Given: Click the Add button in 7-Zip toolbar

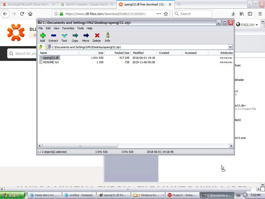Looking at the screenshot, I should (43, 37).
